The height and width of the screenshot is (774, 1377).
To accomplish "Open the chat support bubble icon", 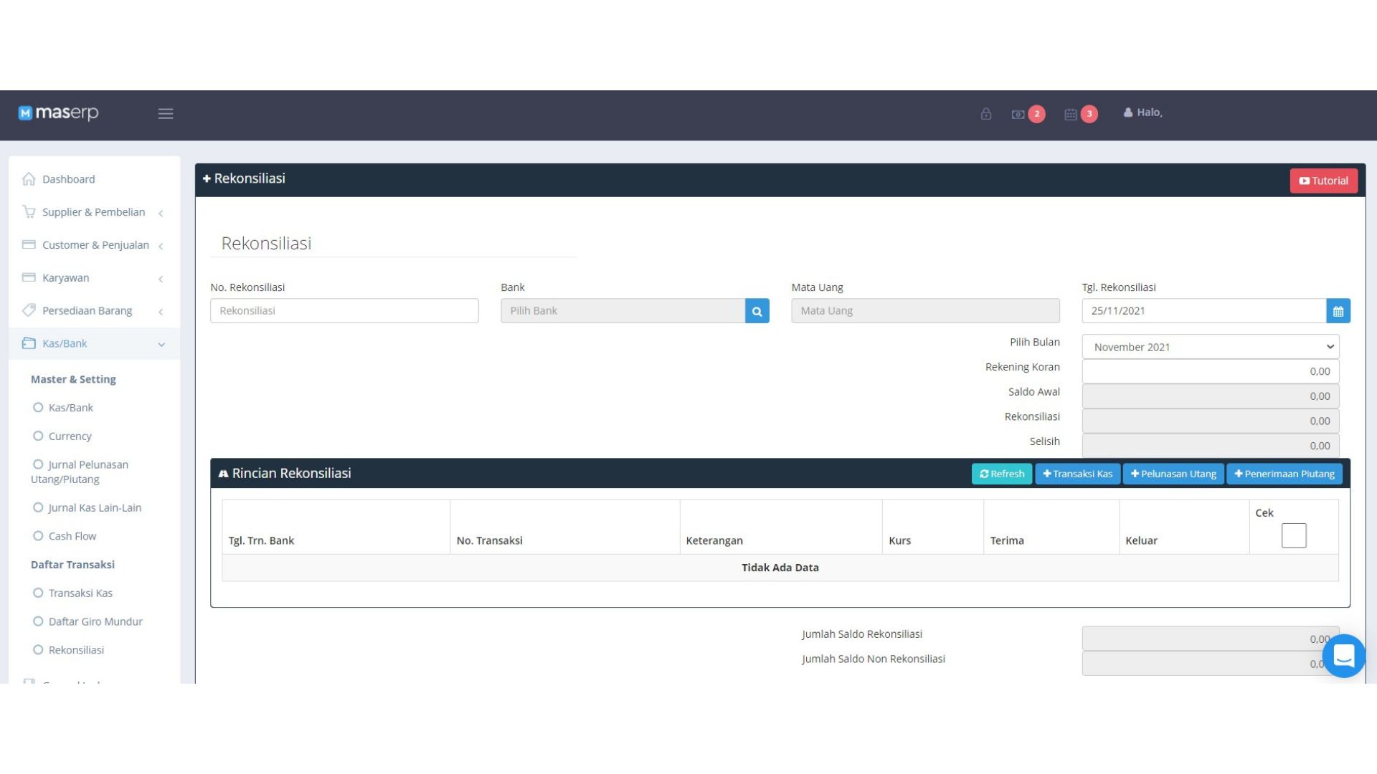I will point(1344,656).
